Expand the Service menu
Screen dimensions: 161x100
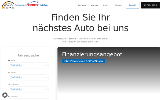click(107, 5)
